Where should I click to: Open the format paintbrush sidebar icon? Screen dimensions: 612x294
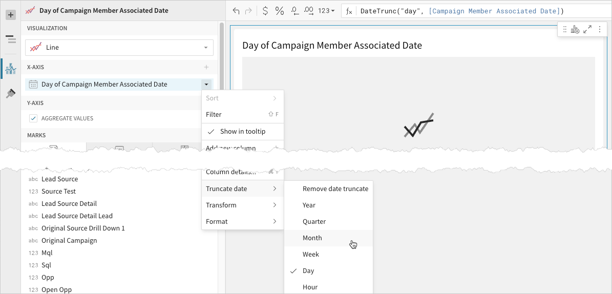click(10, 94)
